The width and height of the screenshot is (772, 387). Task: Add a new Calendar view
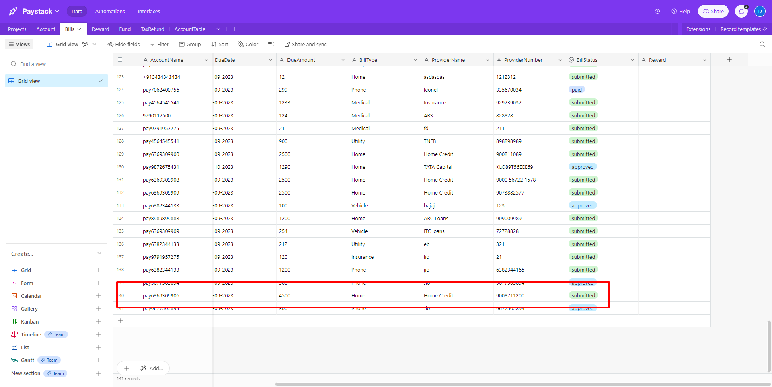pos(98,296)
